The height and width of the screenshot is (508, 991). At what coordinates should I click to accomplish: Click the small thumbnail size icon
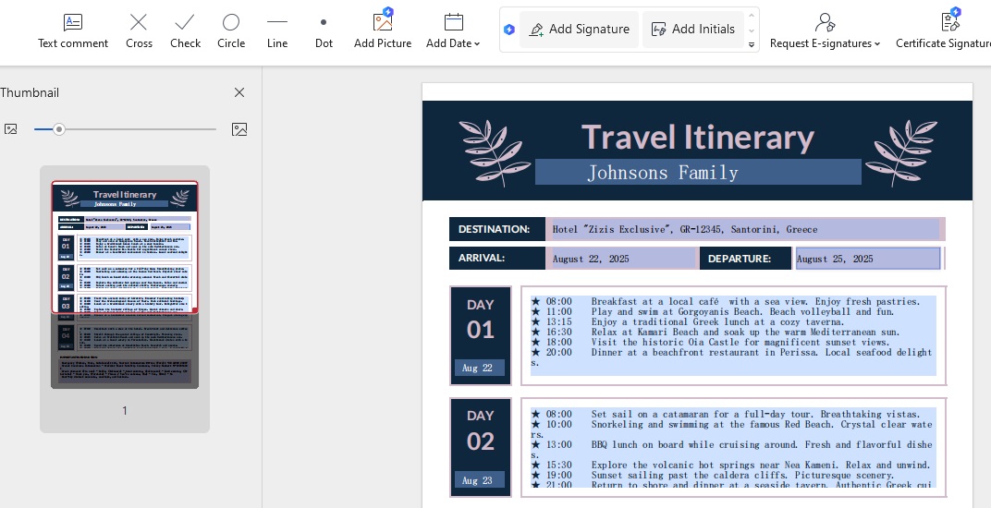pos(11,129)
